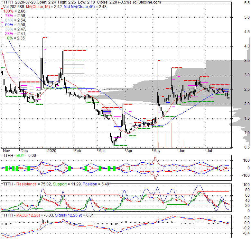Select the '38% = 2.47' Fibonacci level

pos(15,29)
